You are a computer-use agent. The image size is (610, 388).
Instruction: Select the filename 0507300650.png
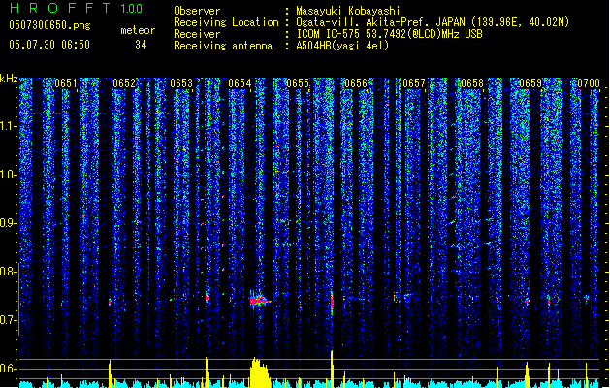49,25
